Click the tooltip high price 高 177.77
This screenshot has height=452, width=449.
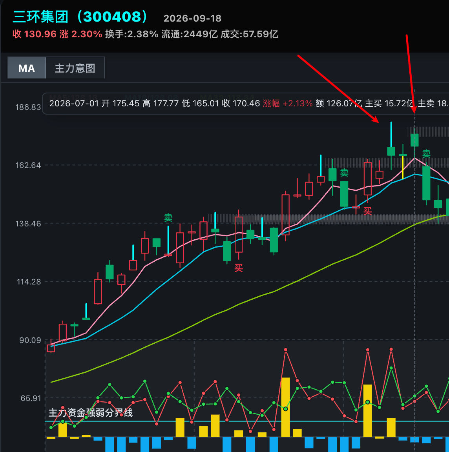(x=161, y=104)
